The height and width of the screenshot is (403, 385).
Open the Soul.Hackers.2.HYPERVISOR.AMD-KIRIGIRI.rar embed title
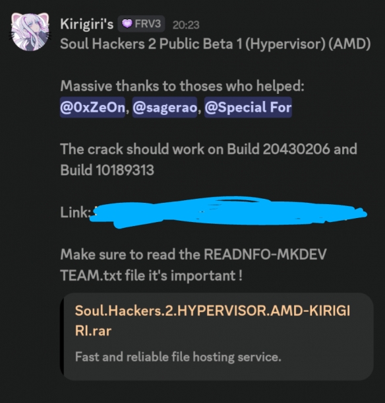pos(212,320)
